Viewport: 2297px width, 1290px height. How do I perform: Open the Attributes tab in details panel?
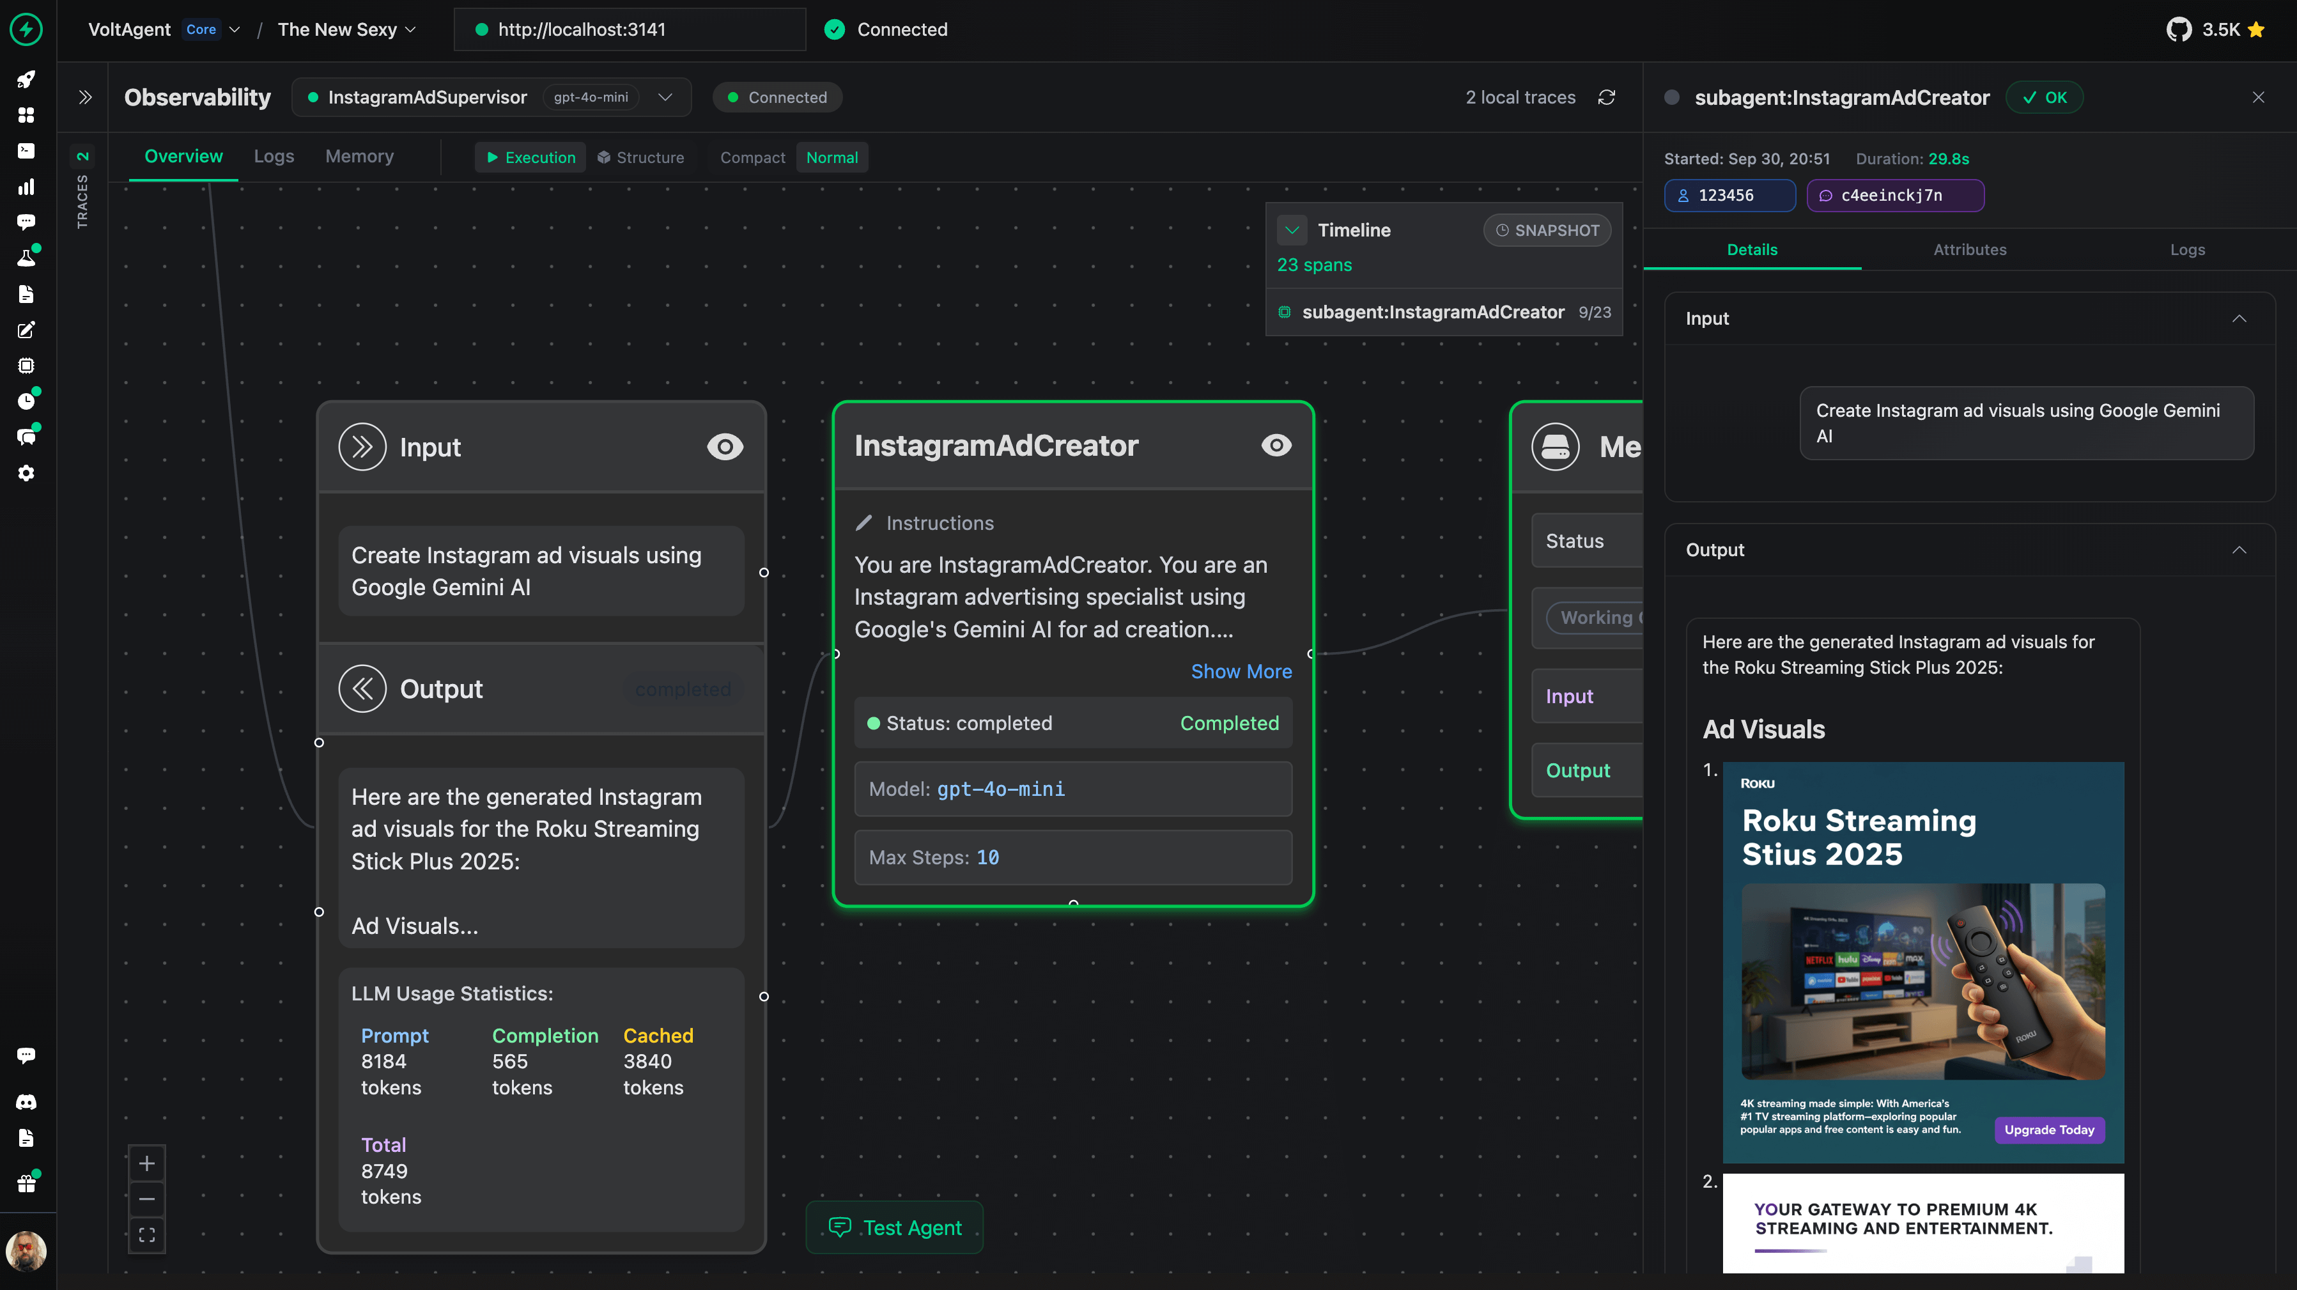click(x=1970, y=250)
